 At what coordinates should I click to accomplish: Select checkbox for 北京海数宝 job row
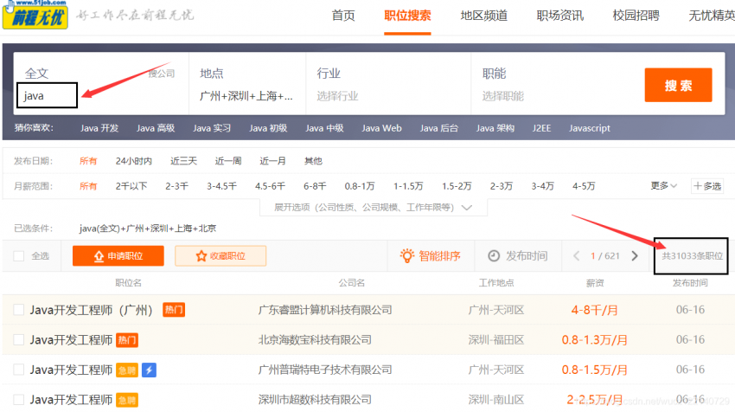coord(19,340)
